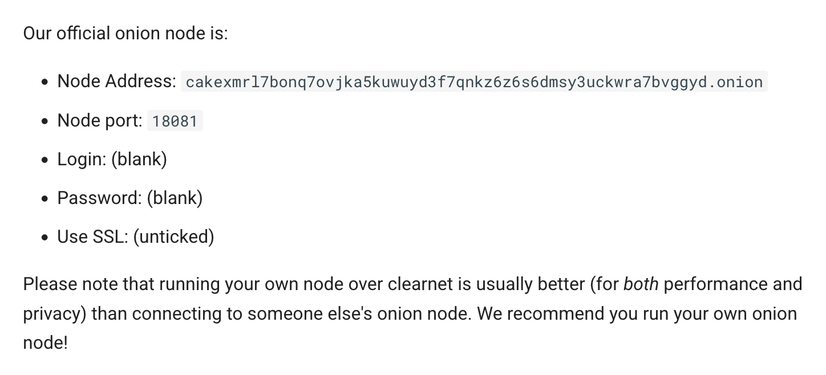This screenshot has width=826, height=375.
Task: Click the bullet before Node Address
Action: 45,82
